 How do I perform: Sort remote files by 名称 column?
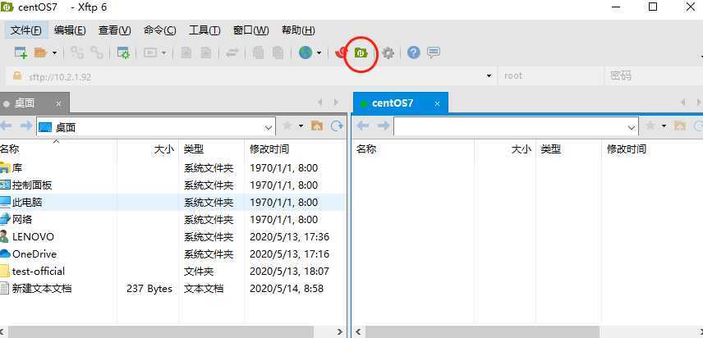tap(413, 149)
